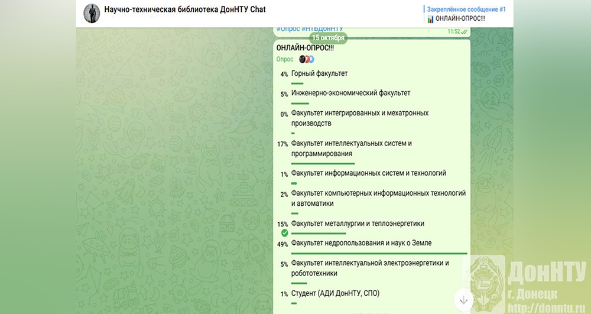Click the #Опрос hashtag
This screenshot has height=314, width=591.
(x=287, y=28)
